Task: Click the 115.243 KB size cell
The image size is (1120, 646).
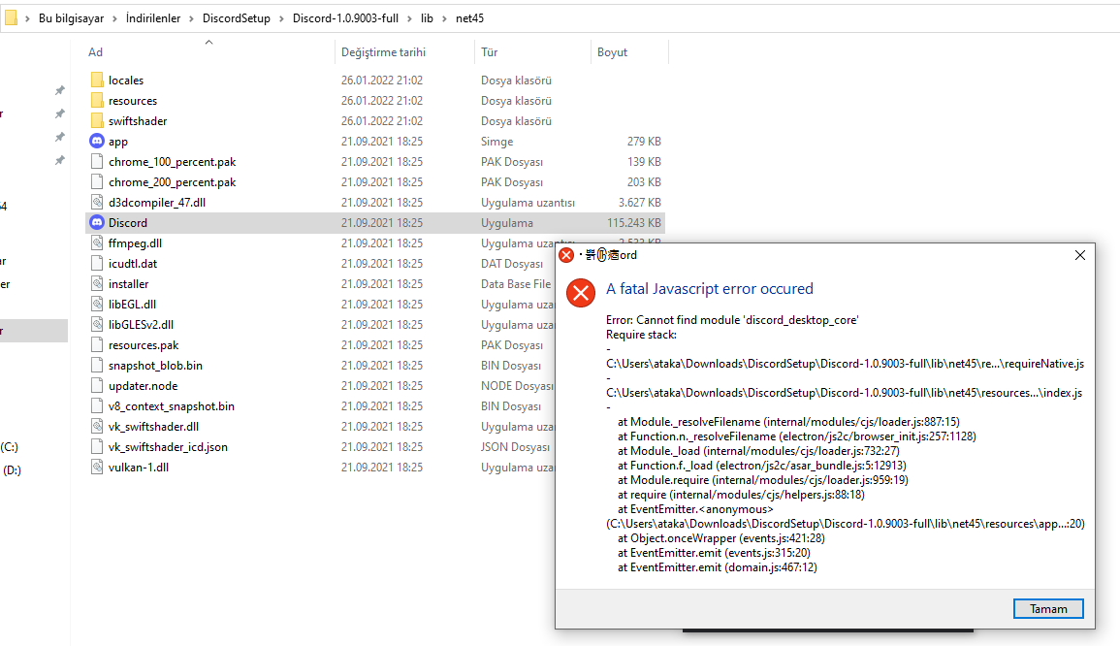Action: [634, 223]
